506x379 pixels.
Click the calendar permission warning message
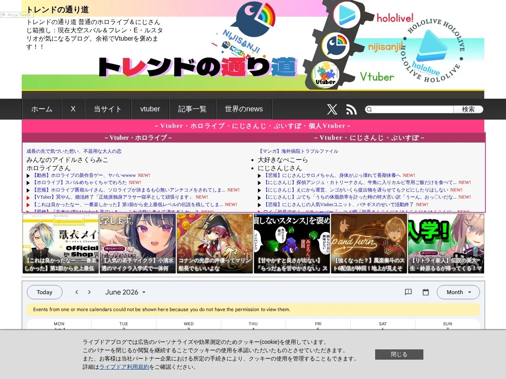253,310
